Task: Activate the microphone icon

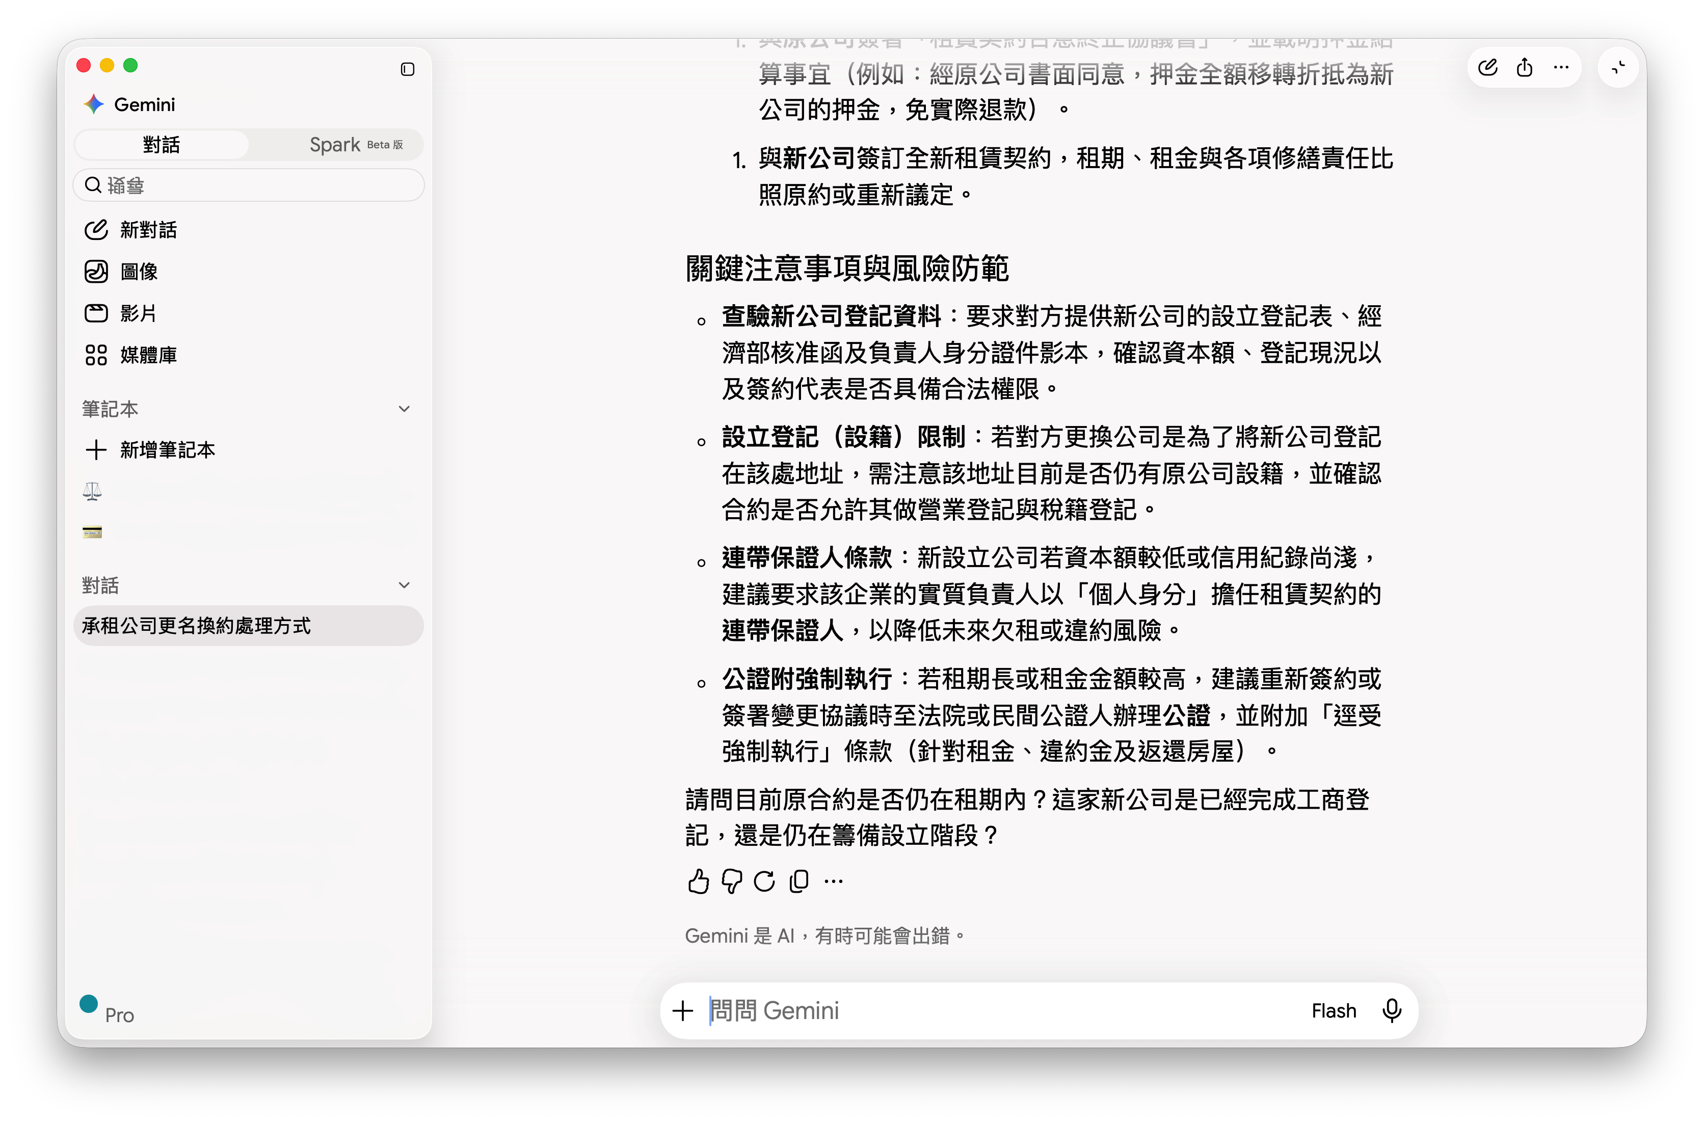Action: click(1391, 1010)
